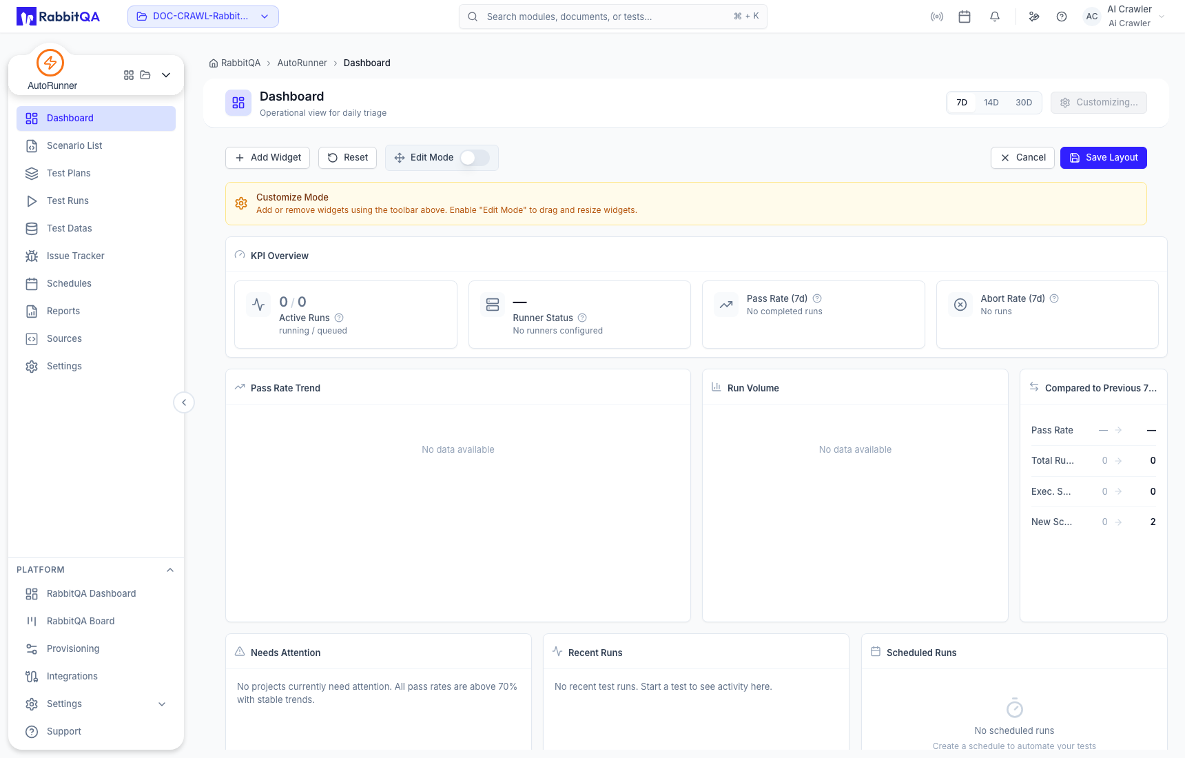Go to Schedules page
Screen dimensions: 1185x758
[x=96, y=283]
